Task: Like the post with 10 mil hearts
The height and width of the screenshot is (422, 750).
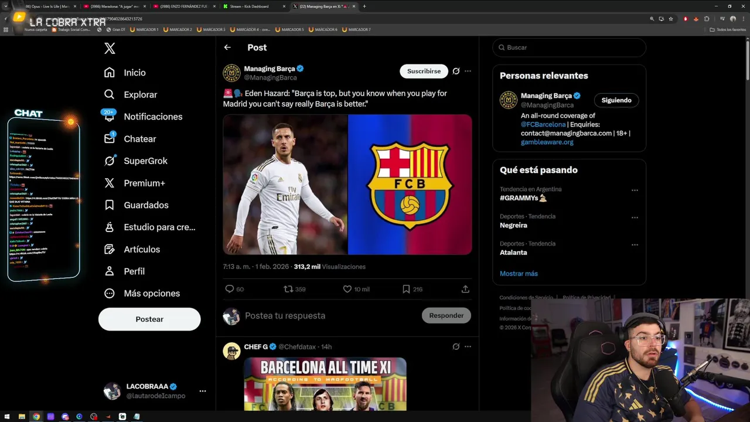Action: click(x=356, y=289)
